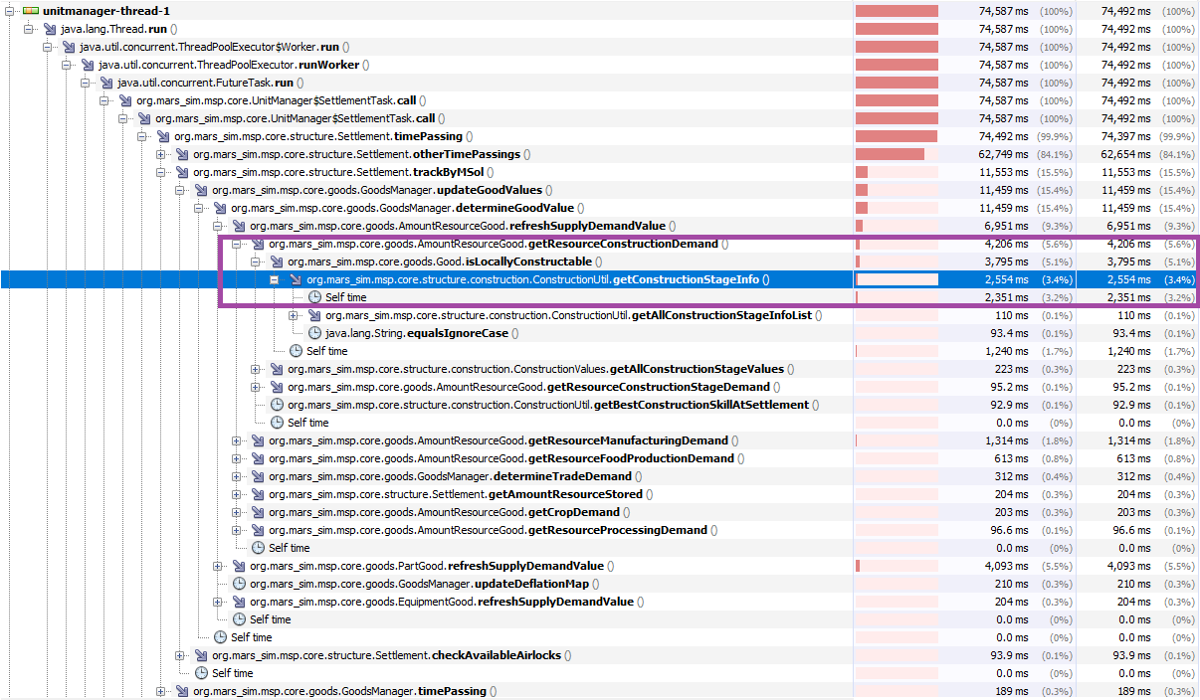The image size is (1200, 700).
Task: Expand the getAmountResourceStored node
Action: point(236,494)
